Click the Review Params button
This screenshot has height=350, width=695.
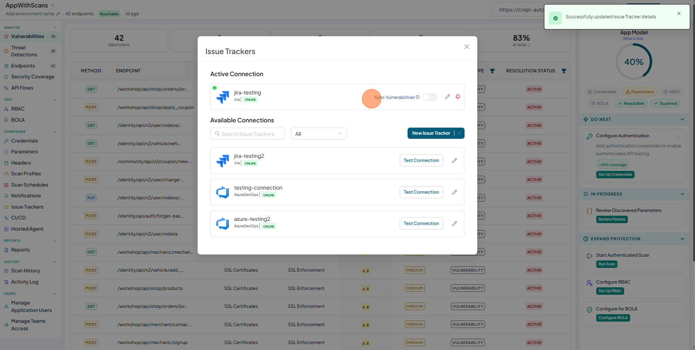tap(612, 219)
